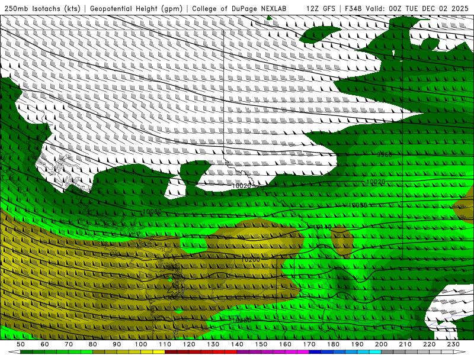474x355 pixels.
Task: Select the darkest green swatch starting at 50
Action: pyautogui.click(x=27, y=352)
